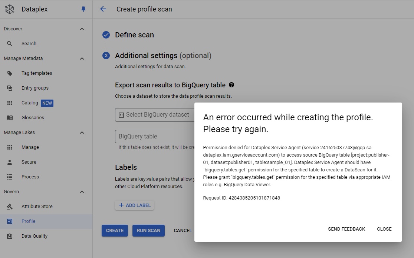Click the Request ID text in dialog
Screen dimensions: 414x258
[x=241, y=198]
